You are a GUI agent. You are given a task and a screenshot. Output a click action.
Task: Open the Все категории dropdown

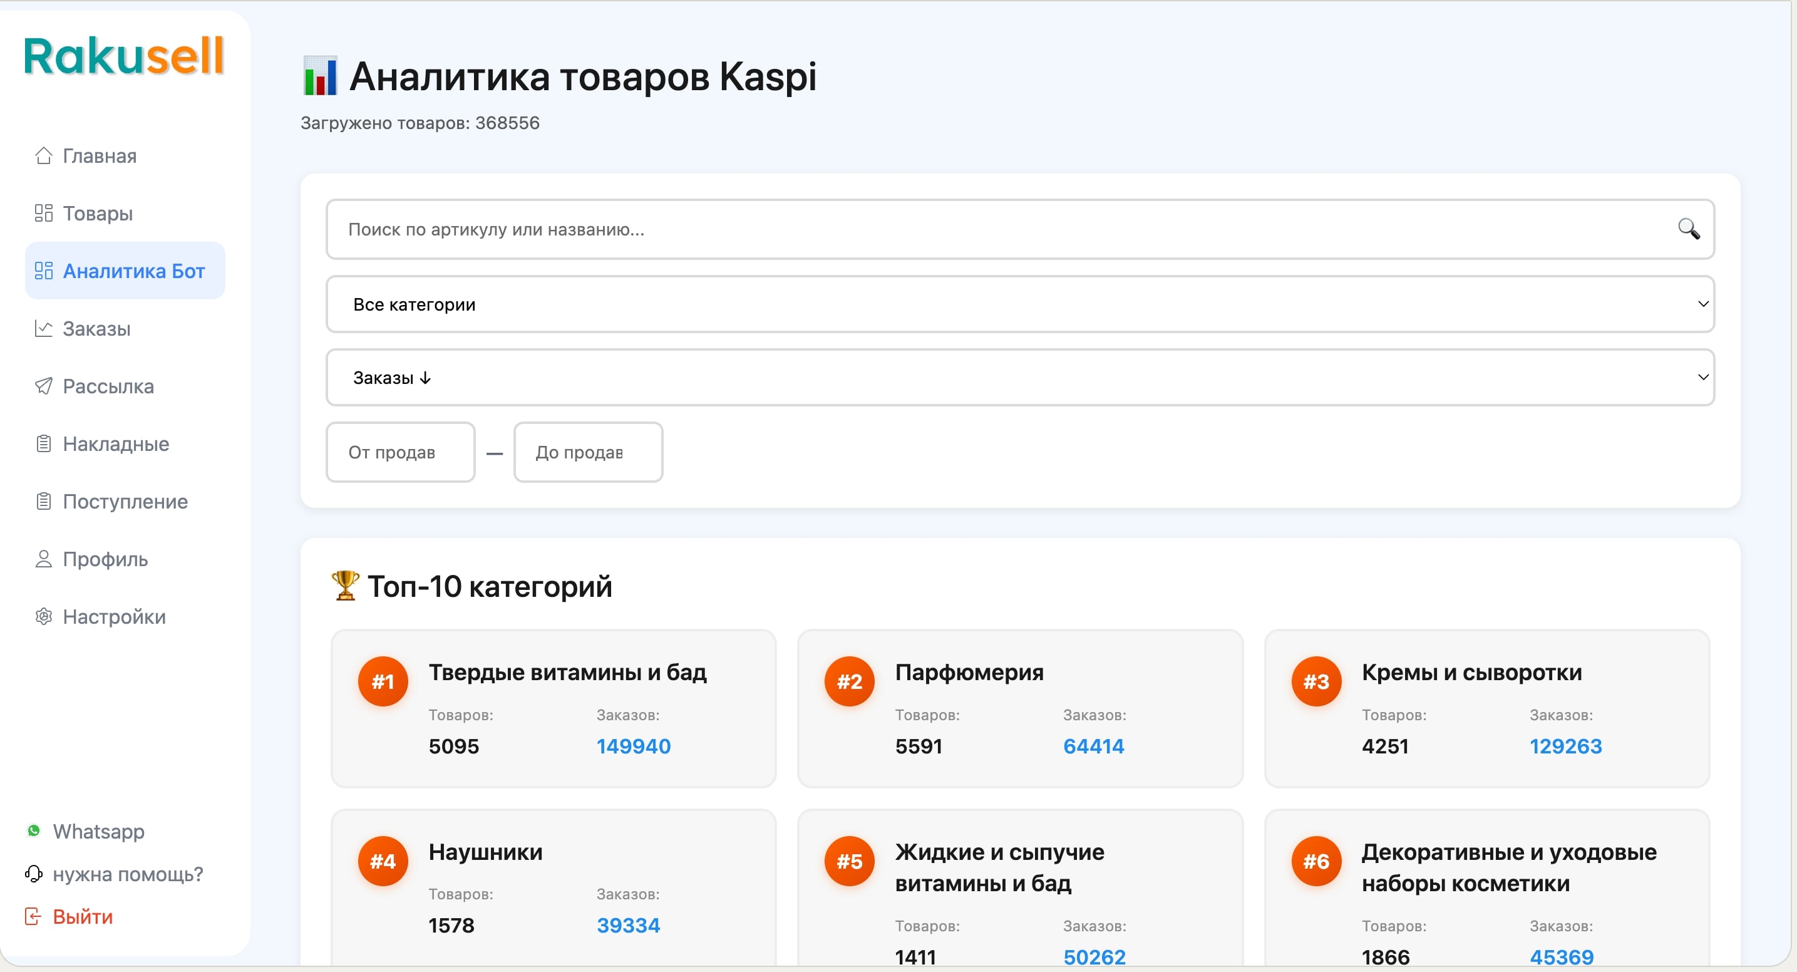tap(1020, 304)
